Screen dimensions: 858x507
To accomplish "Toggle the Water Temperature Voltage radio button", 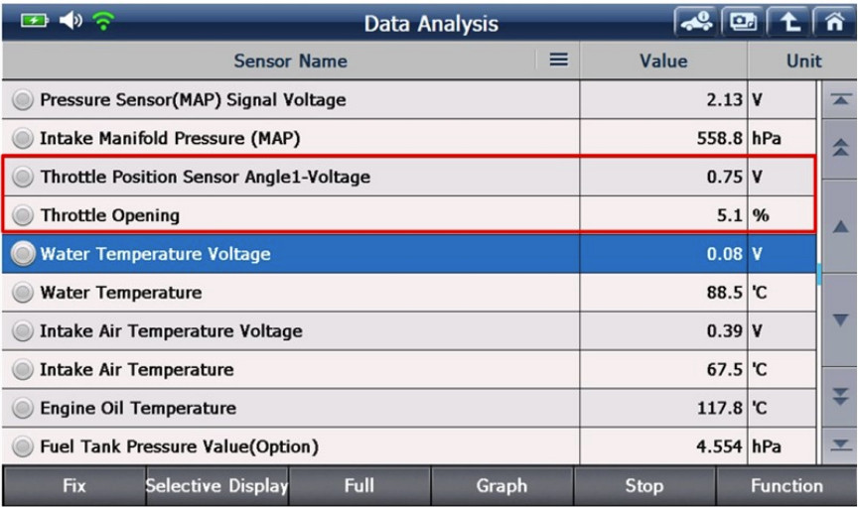I will (22, 254).
